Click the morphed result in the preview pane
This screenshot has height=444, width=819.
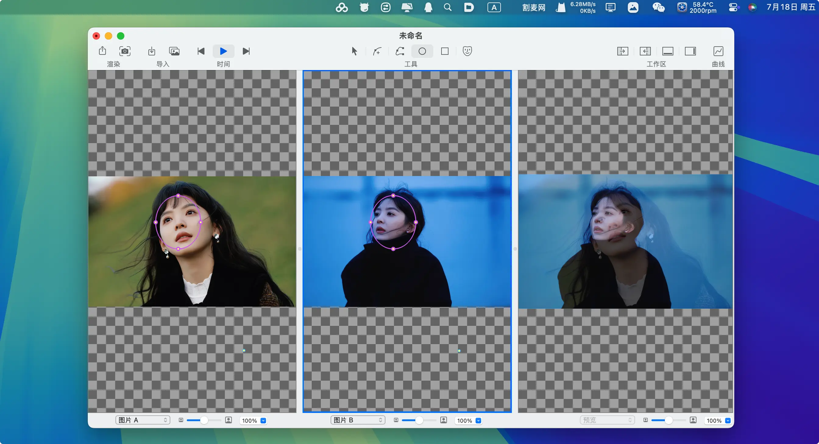[x=626, y=241]
